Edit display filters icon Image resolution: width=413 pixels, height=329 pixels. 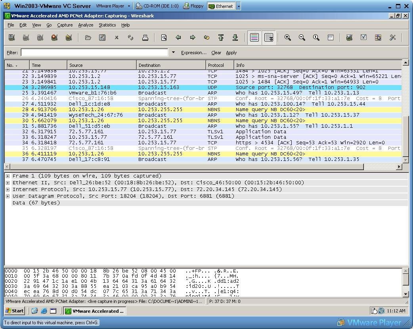click(x=364, y=38)
